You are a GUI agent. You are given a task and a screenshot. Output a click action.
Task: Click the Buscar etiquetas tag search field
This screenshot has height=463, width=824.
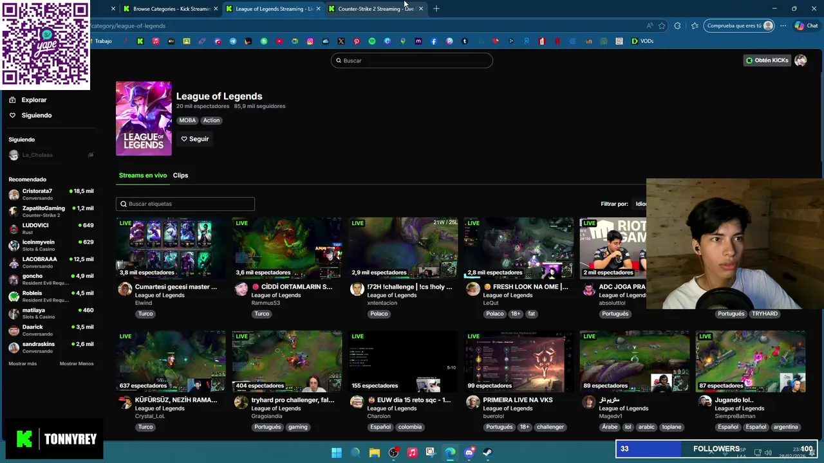[185, 204]
